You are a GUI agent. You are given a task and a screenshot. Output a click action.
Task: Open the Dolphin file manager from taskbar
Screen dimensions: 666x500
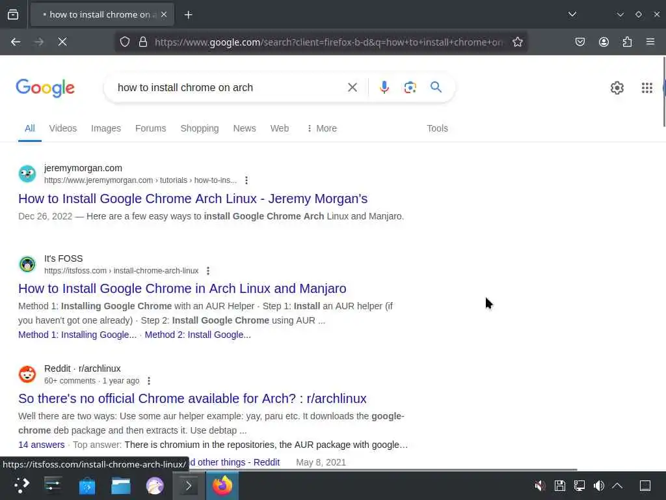120,486
